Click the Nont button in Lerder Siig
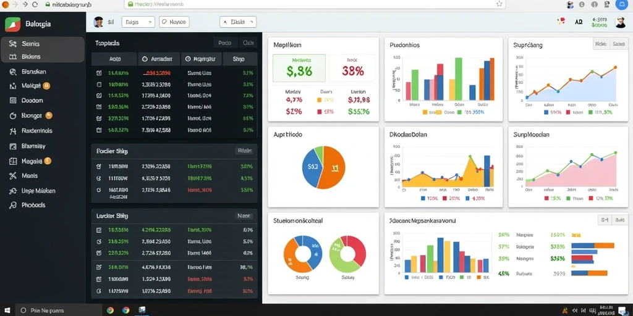Screen dimensions: 633x316 (244, 216)
